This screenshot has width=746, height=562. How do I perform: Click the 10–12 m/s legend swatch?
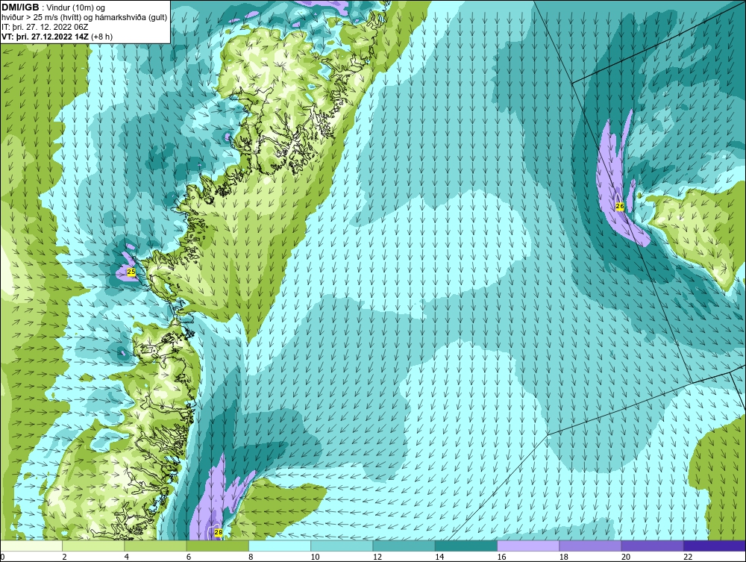tap(342, 546)
